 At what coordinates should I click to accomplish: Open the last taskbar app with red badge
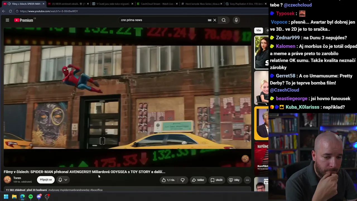click(x=47, y=197)
